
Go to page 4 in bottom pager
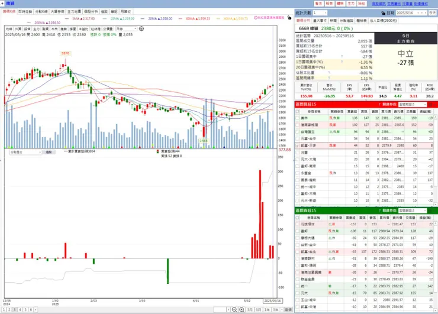pos(20,309)
